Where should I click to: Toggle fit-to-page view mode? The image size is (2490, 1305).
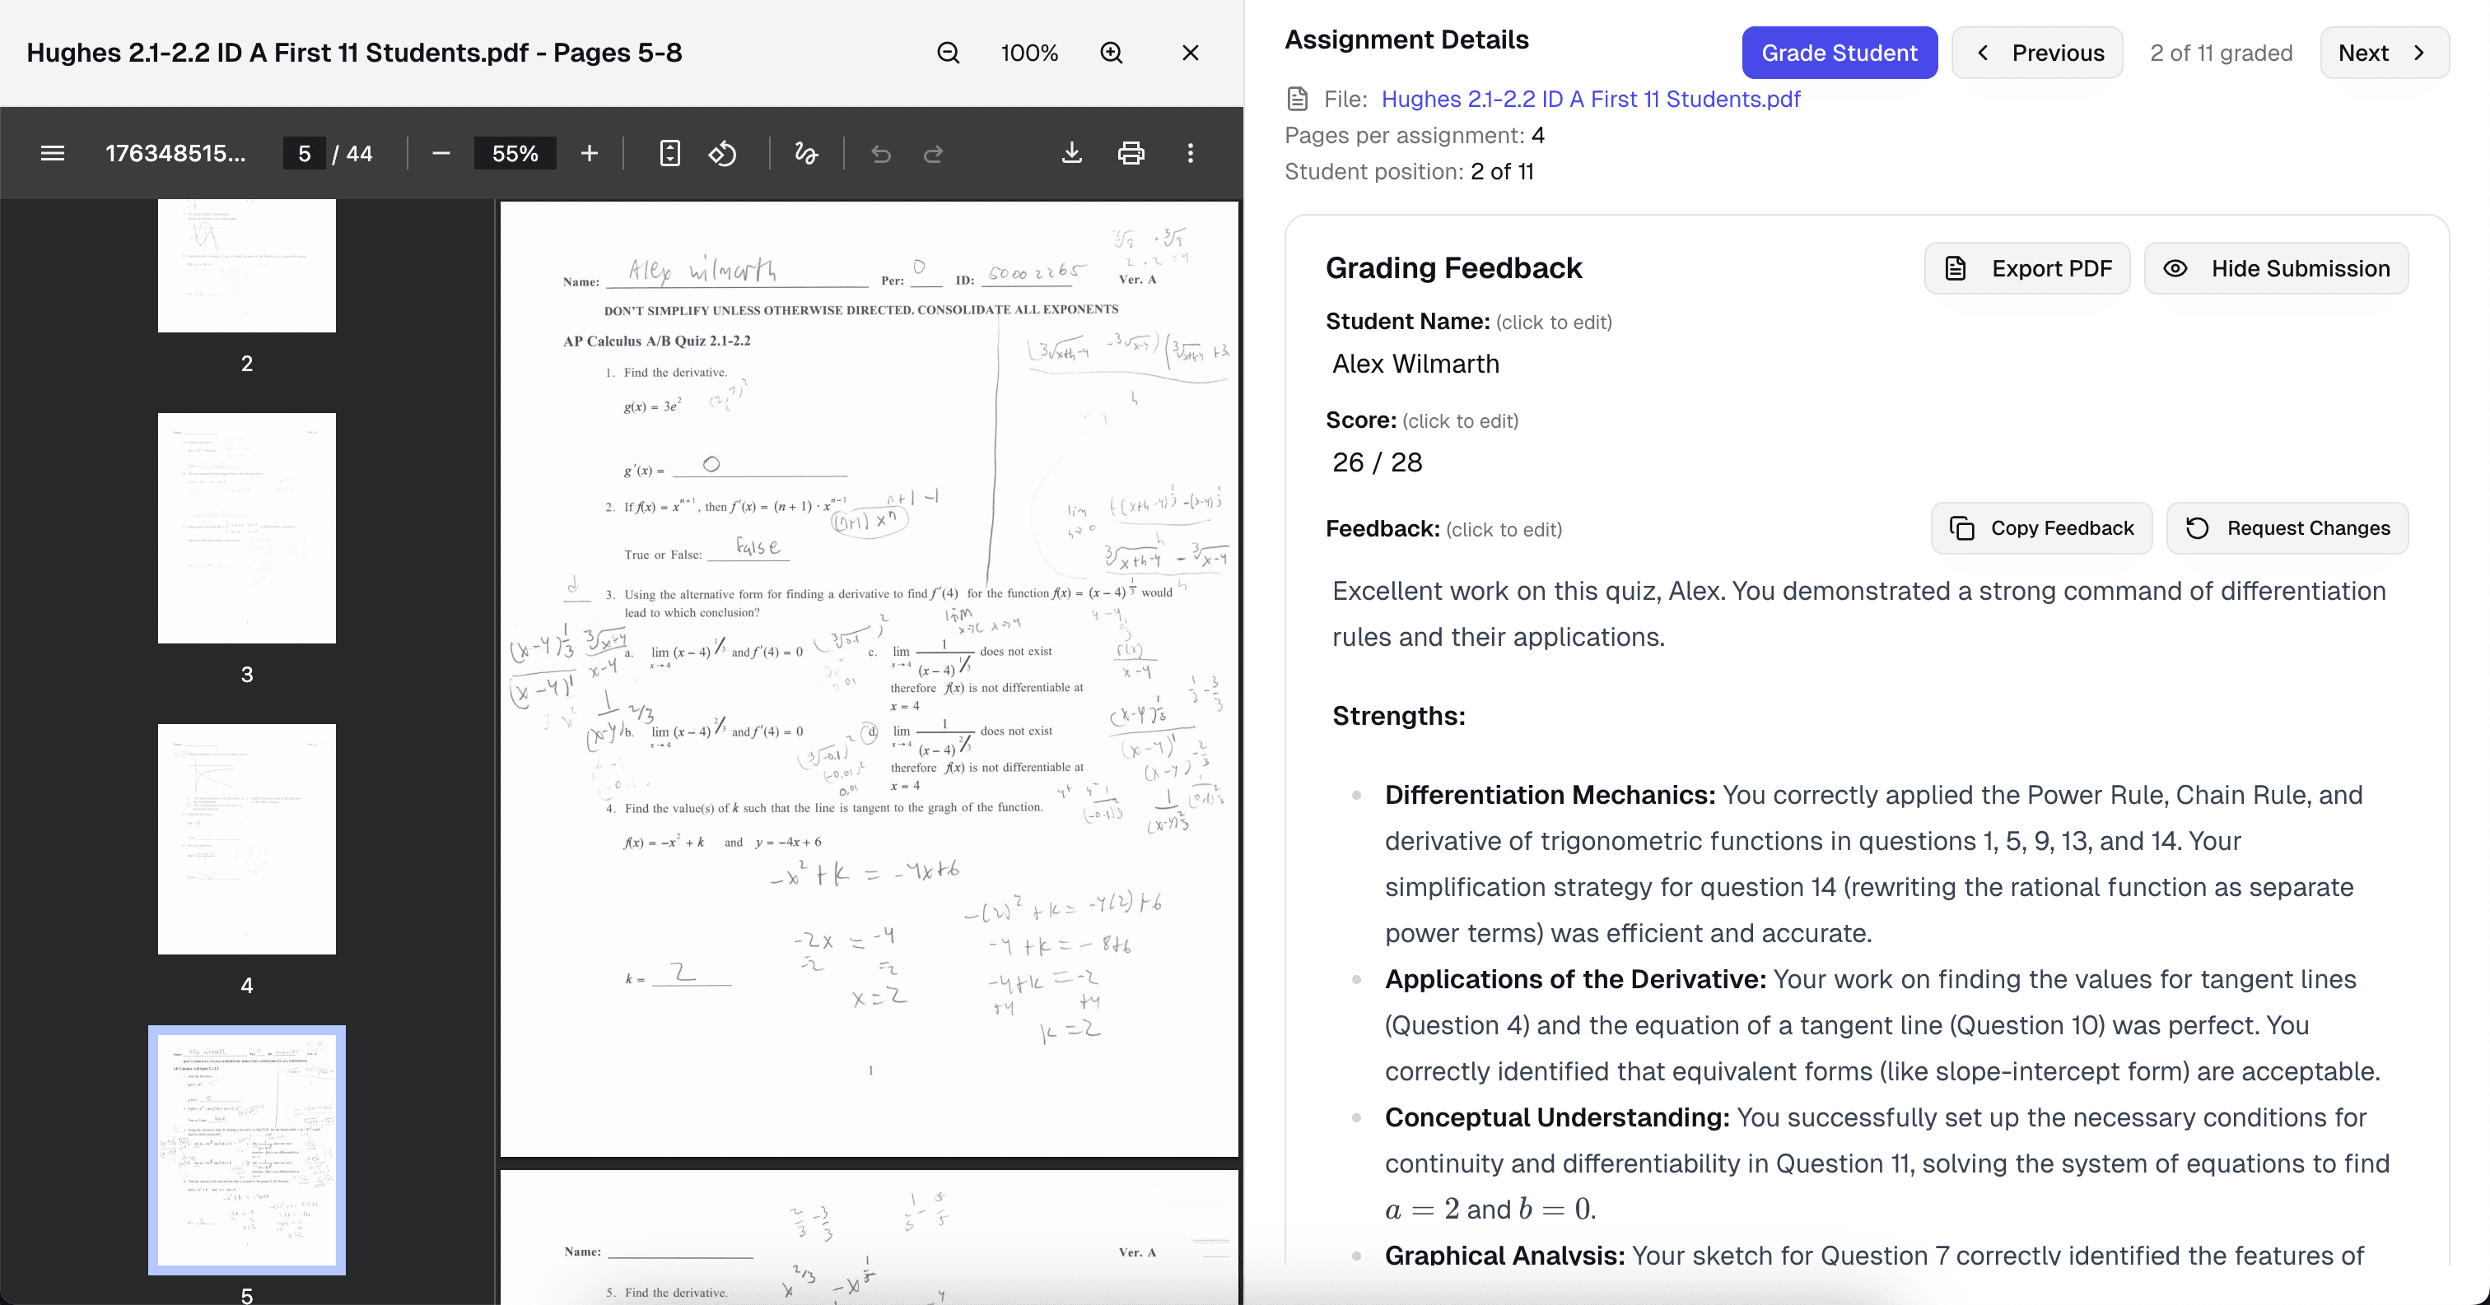pos(670,152)
